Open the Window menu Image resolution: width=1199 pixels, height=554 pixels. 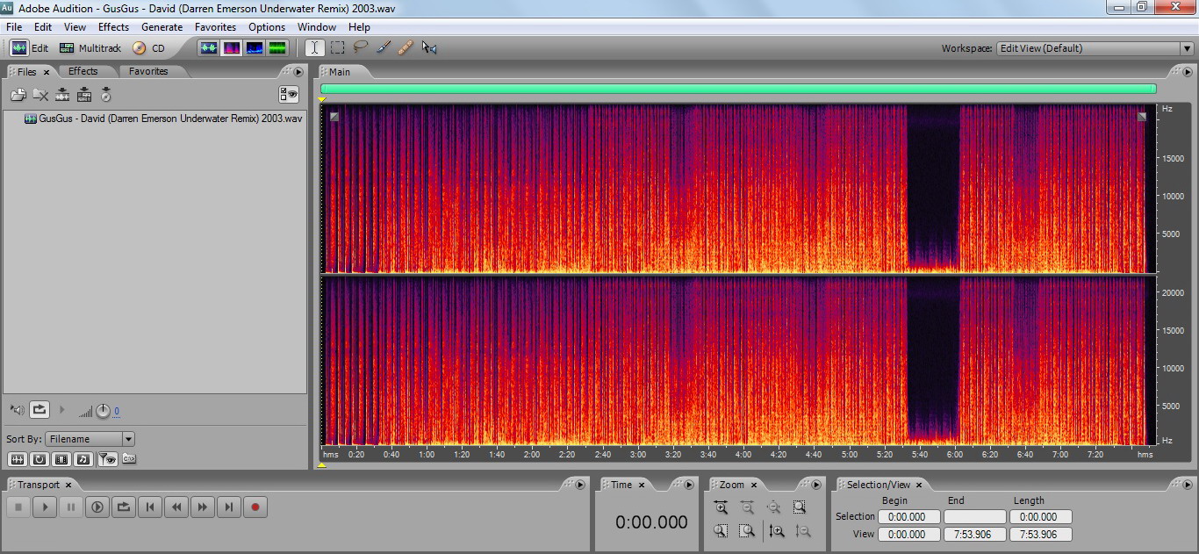tap(317, 27)
